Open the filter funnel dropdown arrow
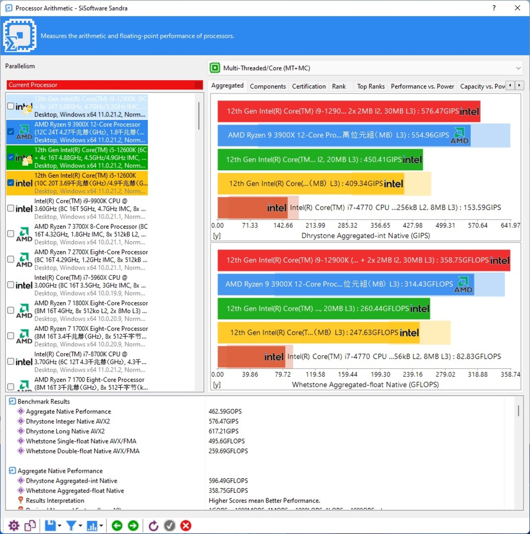The image size is (530, 534). (81, 526)
